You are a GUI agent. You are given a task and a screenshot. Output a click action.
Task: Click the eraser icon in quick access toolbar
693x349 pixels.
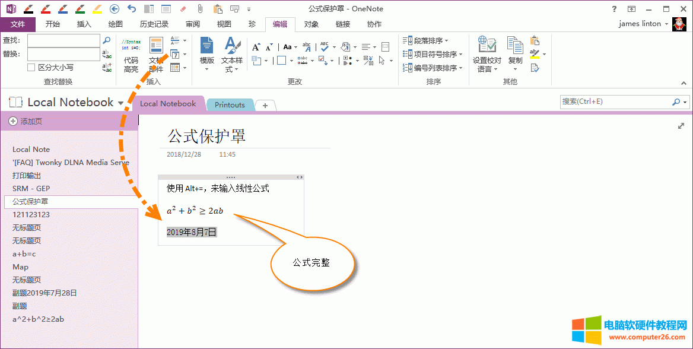[182, 9]
